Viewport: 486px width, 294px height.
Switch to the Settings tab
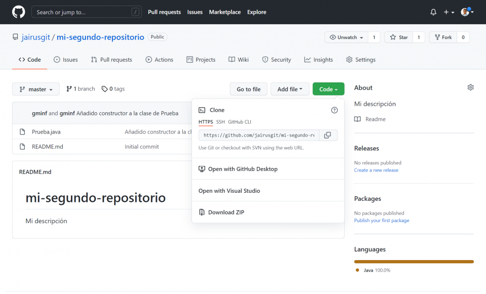coord(361,60)
